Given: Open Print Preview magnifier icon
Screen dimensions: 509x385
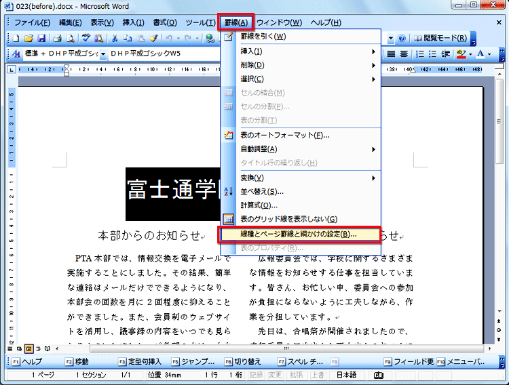Looking at the screenshot, I should click(70, 38).
